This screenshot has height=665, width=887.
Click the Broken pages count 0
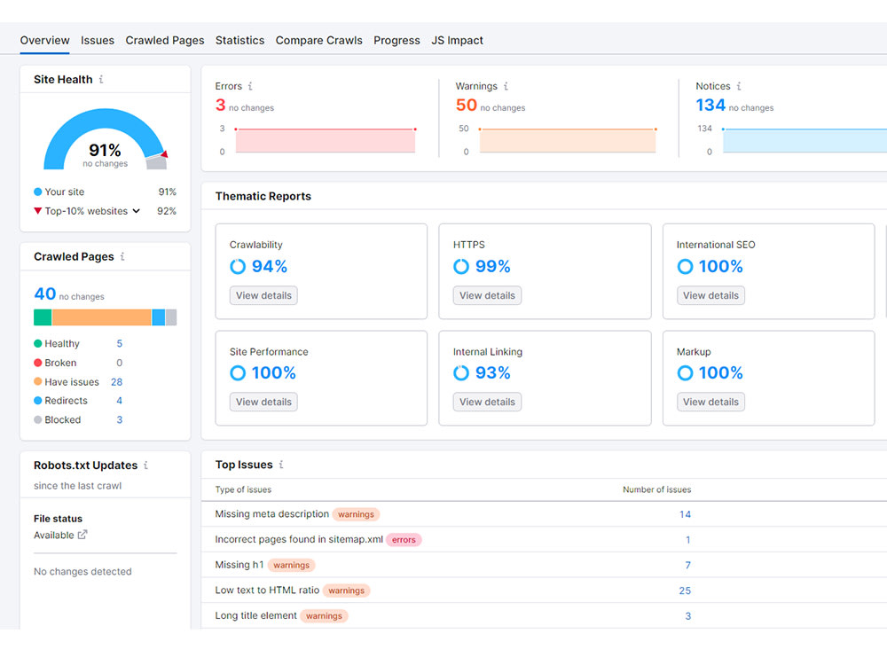(x=120, y=363)
